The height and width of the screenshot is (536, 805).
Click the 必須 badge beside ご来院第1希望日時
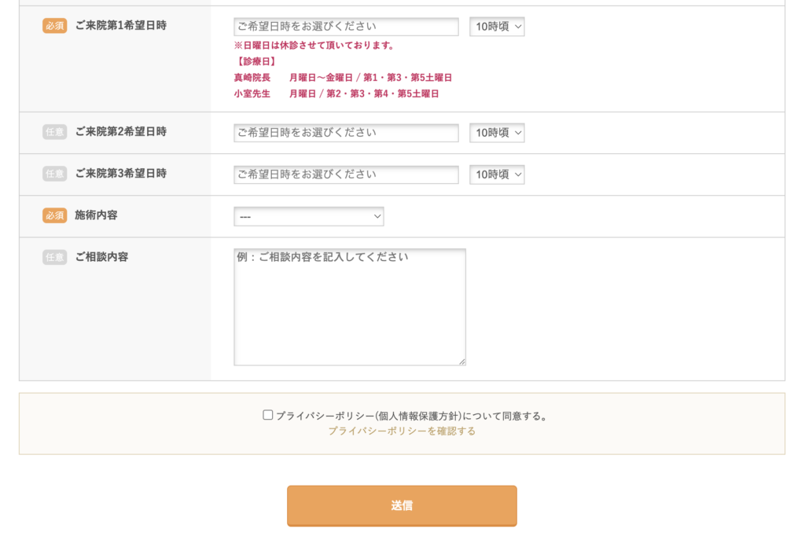coord(54,26)
